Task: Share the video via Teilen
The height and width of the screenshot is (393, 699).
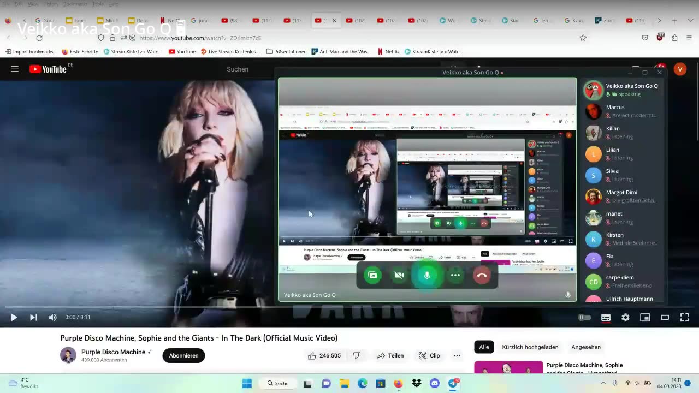Action: pyautogui.click(x=390, y=355)
